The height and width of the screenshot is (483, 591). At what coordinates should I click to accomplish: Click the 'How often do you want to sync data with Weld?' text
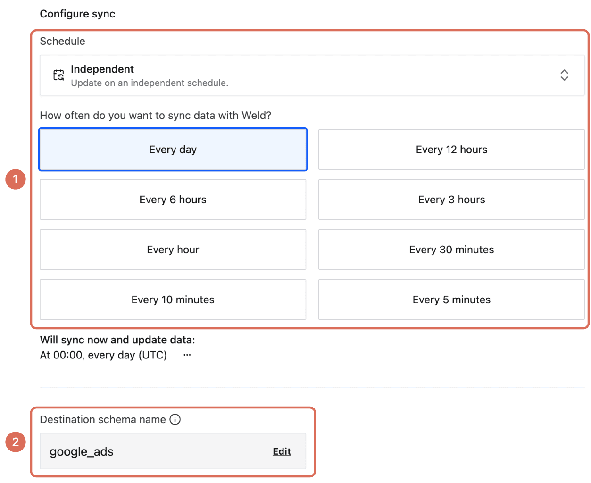point(156,116)
